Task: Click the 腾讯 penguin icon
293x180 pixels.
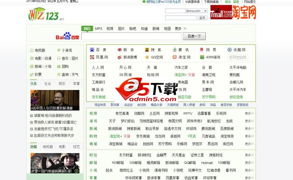Action: click(174, 50)
